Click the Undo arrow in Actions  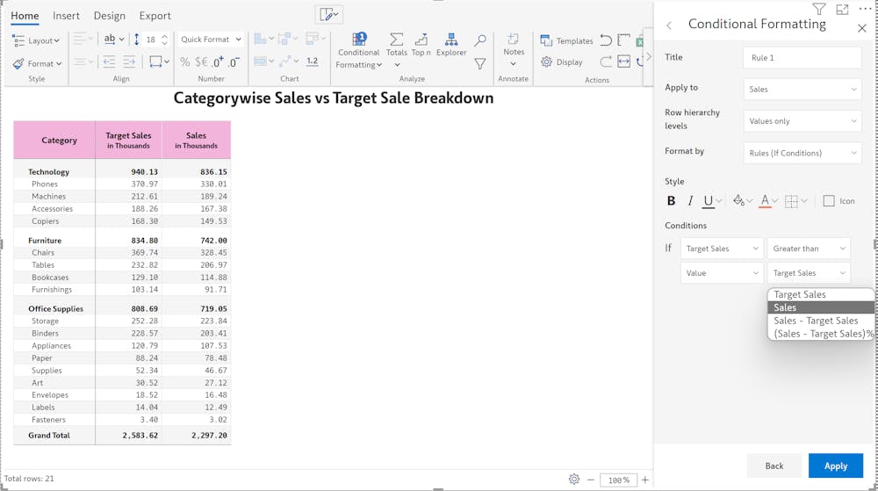click(x=606, y=40)
